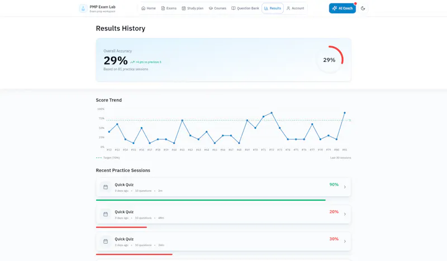Screen dimensions: 447x261
Task: Expand the 20% Quick Quiz chevron
Action: click(x=345, y=214)
